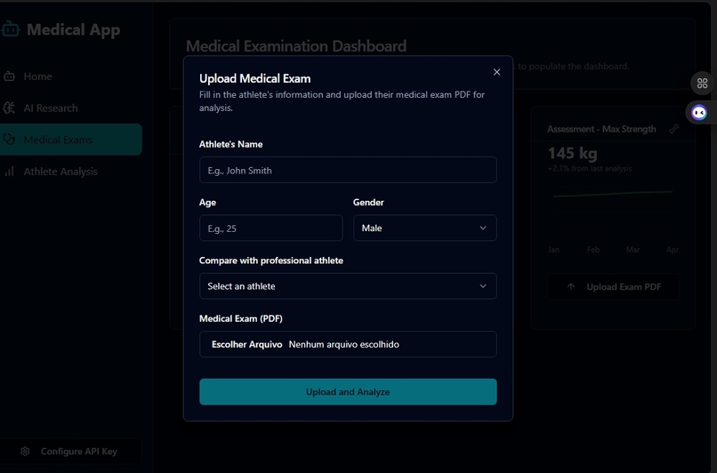
Task: Select Medical Exams in the sidebar
Action: (x=71, y=140)
